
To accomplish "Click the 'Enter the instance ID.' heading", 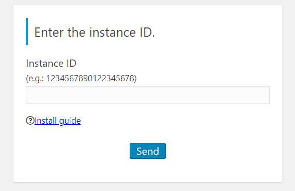I will pos(95,32).
